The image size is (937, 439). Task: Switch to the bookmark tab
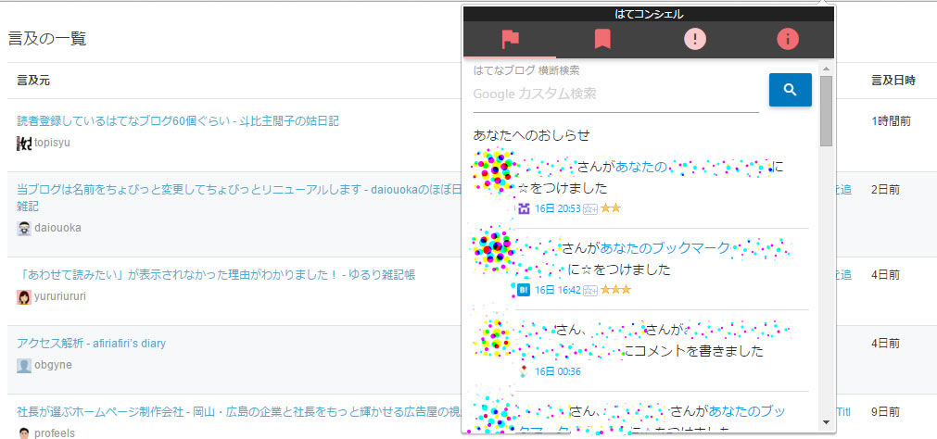[x=602, y=40]
